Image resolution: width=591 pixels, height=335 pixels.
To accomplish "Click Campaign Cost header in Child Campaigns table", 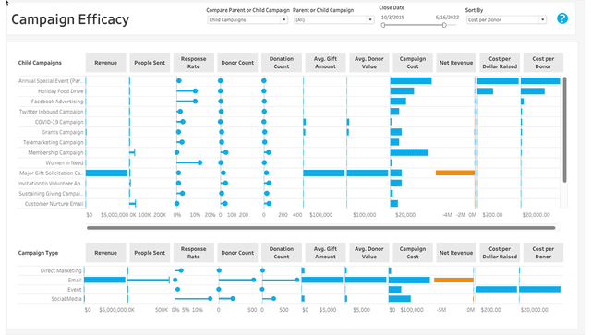I will point(413,63).
